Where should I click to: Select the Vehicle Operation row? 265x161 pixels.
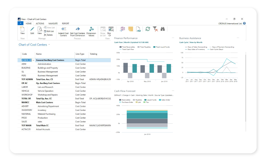(64, 91)
